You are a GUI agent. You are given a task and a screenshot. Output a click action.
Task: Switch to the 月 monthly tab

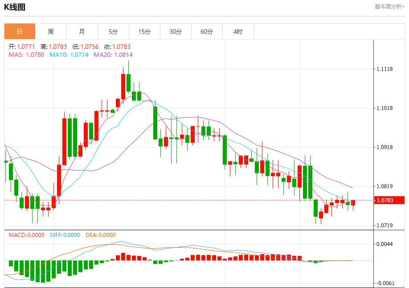point(82,32)
